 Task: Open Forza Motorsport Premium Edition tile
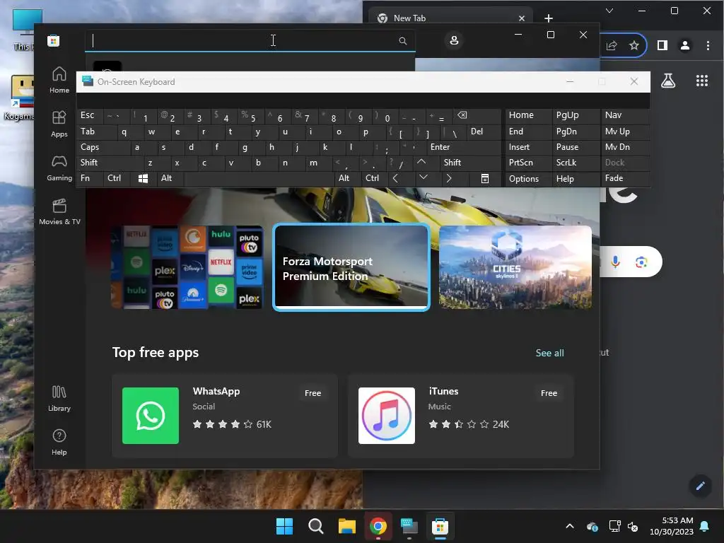[x=351, y=267]
